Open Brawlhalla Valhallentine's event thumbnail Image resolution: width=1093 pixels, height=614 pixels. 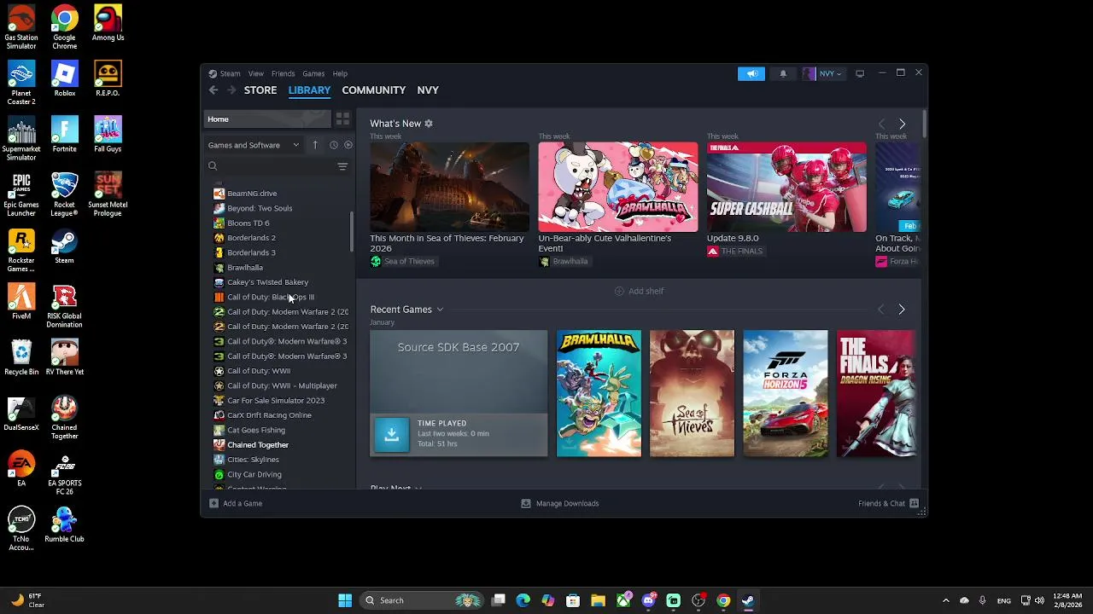[617, 187]
